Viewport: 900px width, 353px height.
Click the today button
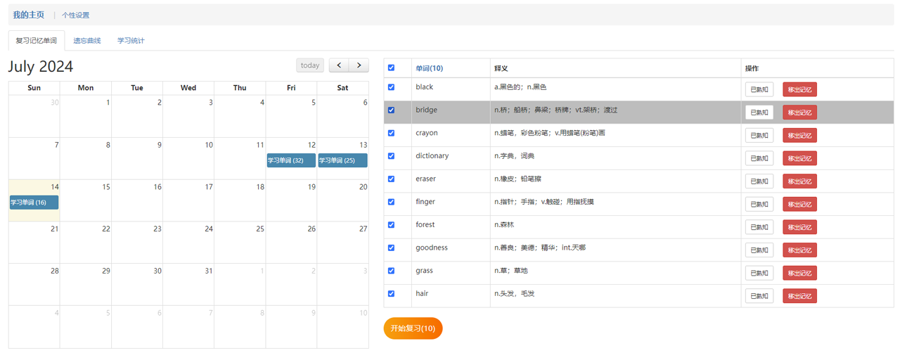(x=310, y=65)
